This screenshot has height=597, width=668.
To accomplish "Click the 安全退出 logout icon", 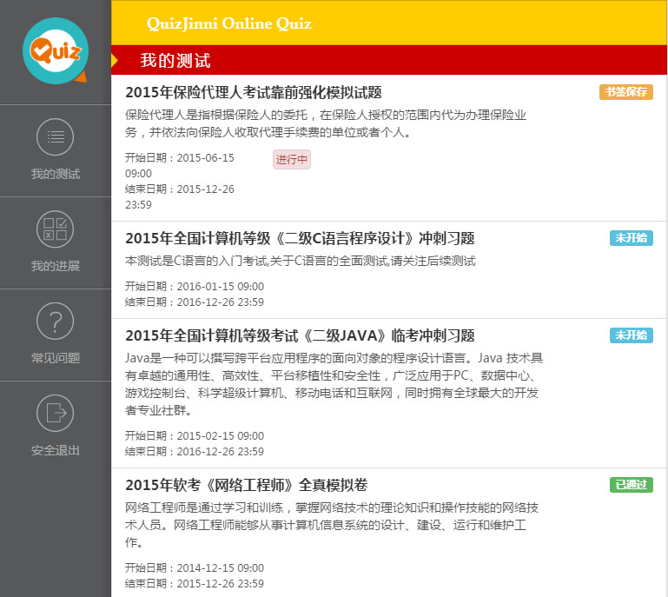I will [56, 413].
